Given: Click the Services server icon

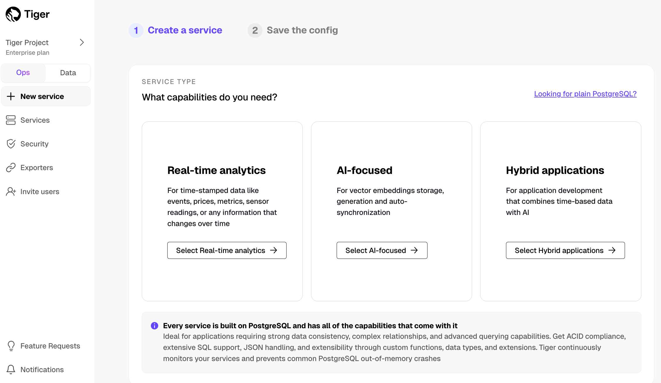Looking at the screenshot, I should point(11,120).
